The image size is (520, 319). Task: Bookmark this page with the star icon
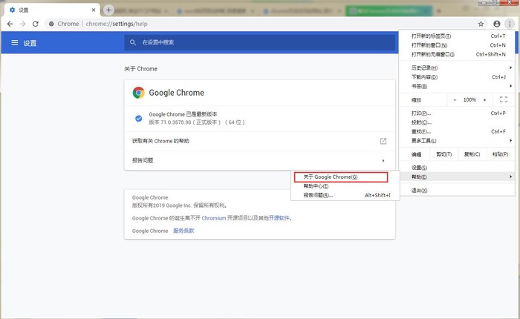[x=481, y=24]
